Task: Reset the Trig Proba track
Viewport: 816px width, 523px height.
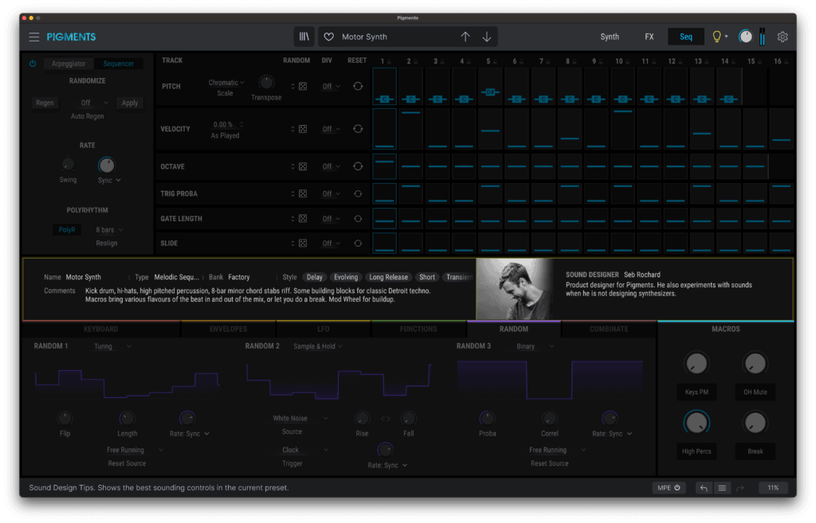Action: pos(358,193)
